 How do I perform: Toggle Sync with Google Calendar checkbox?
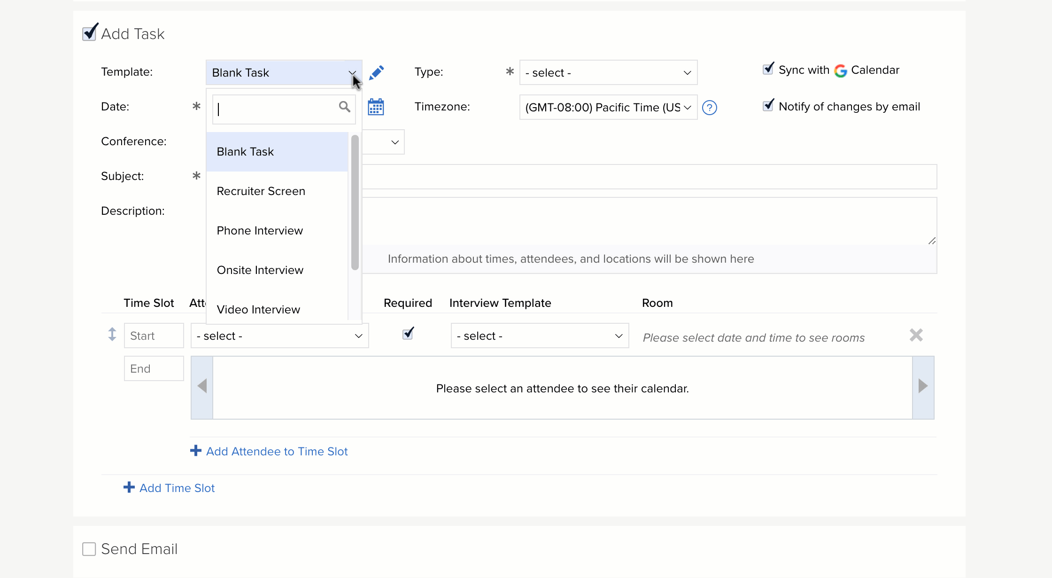768,69
